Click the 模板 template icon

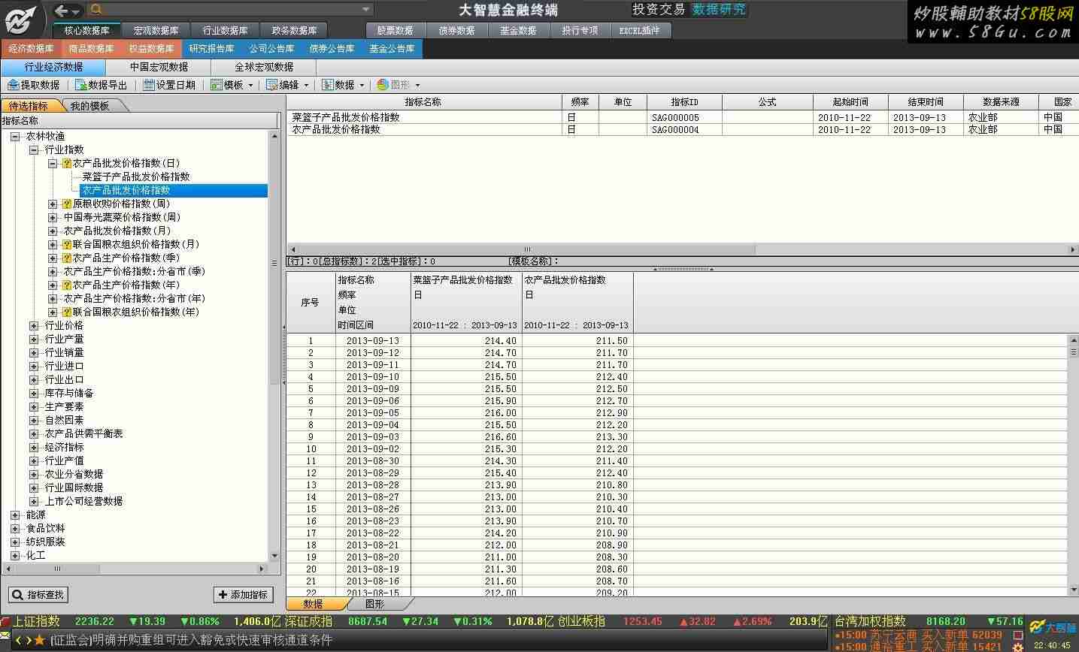[217, 85]
